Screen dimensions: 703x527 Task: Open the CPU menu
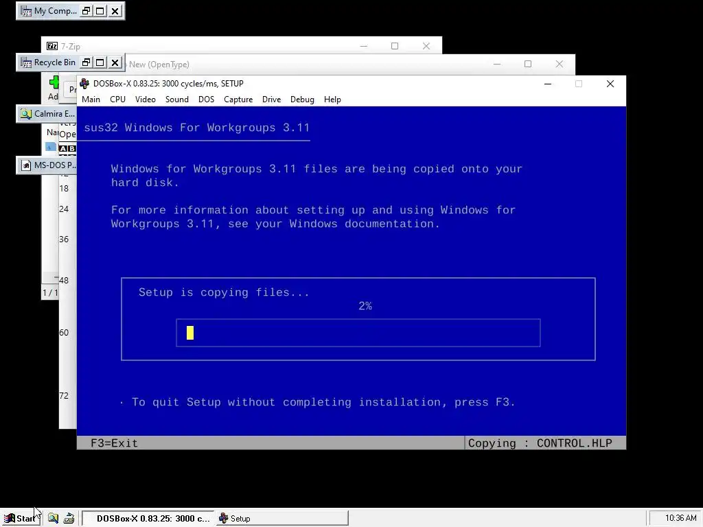(x=117, y=99)
